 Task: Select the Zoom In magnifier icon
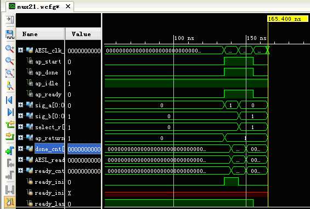[10, 49]
